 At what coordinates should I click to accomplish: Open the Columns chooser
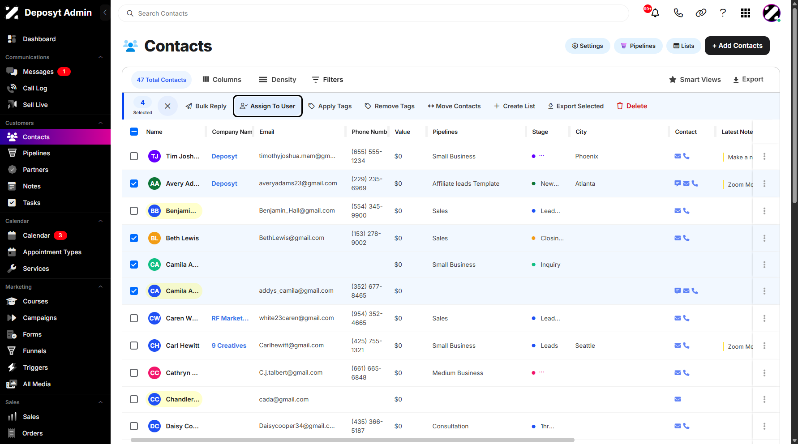coord(222,80)
